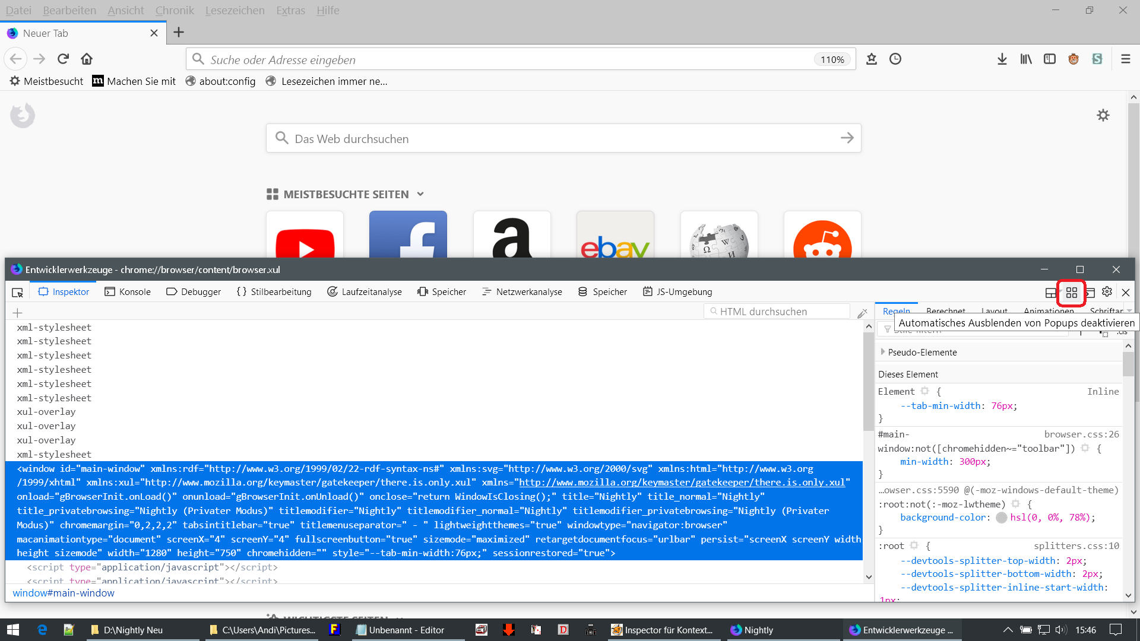This screenshot has height=641, width=1140.
Task: Switch to the Konsole tab
Action: (x=128, y=292)
